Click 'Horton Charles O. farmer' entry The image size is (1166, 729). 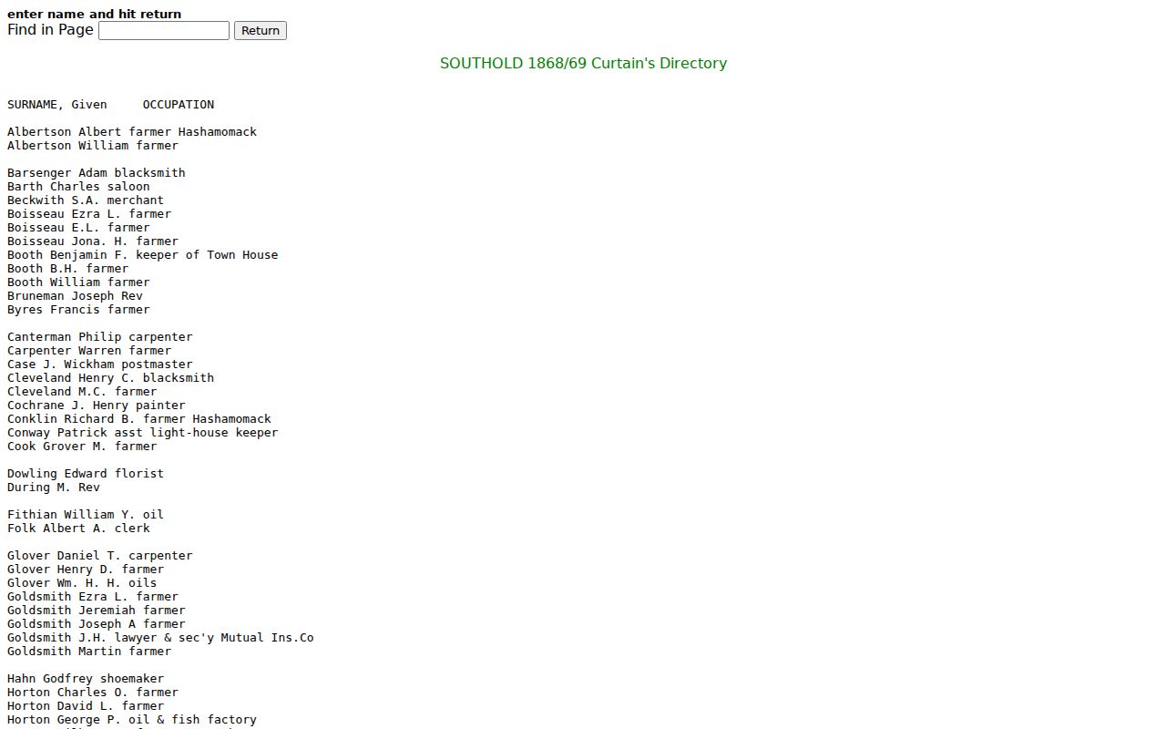(x=93, y=693)
